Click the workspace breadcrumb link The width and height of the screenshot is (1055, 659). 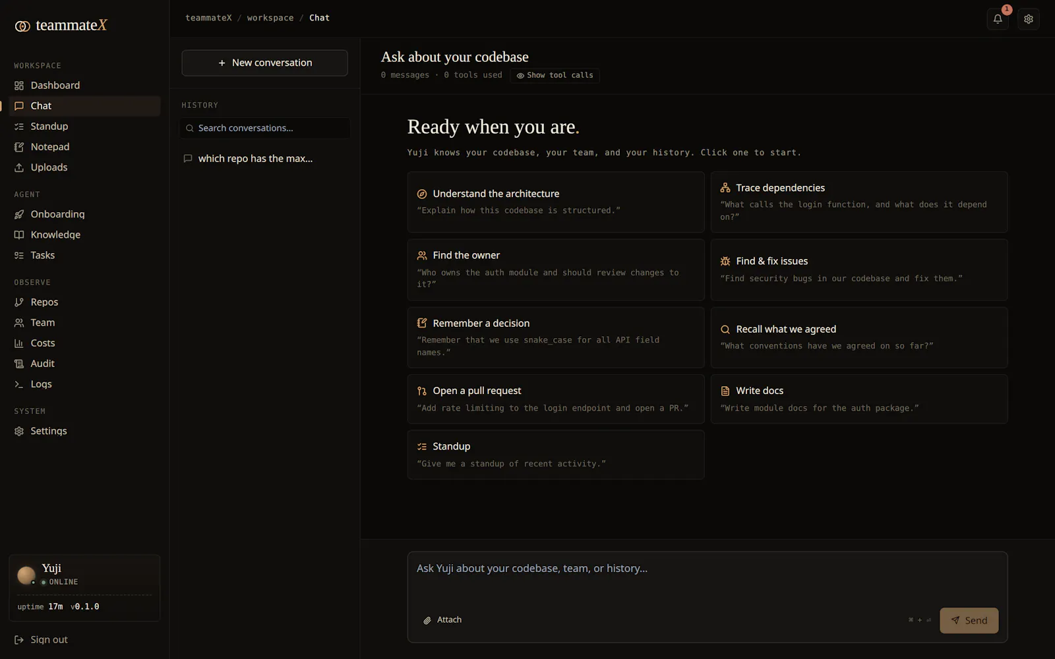(x=270, y=18)
